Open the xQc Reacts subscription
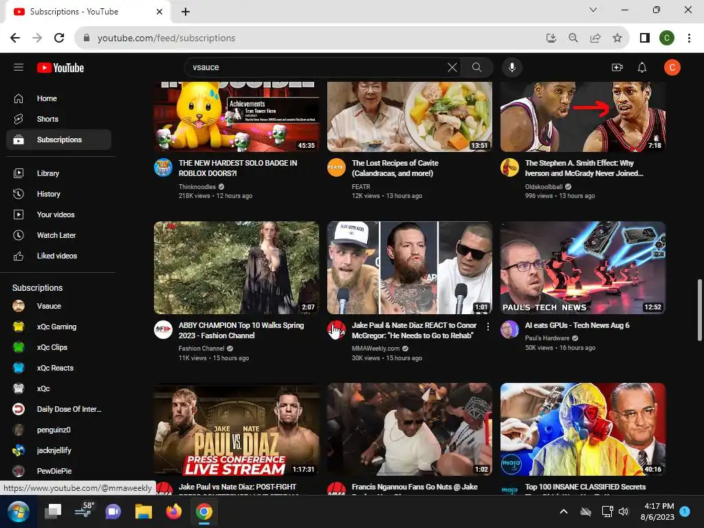The width and height of the screenshot is (704, 528). pyautogui.click(x=59, y=368)
